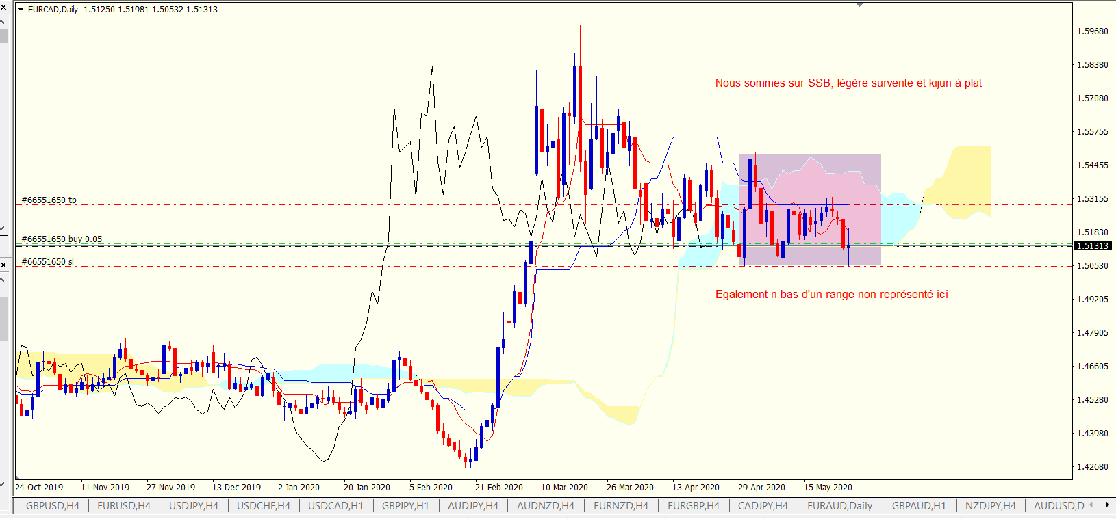The width and height of the screenshot is (1116, 519).
Task: Open the EURGBP,H4 chart tab
Action: pos(693,506)
